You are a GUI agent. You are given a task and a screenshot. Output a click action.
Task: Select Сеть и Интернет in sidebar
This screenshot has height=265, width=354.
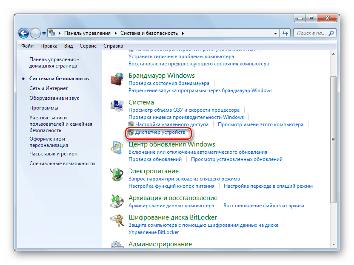(x=49, y=88)
